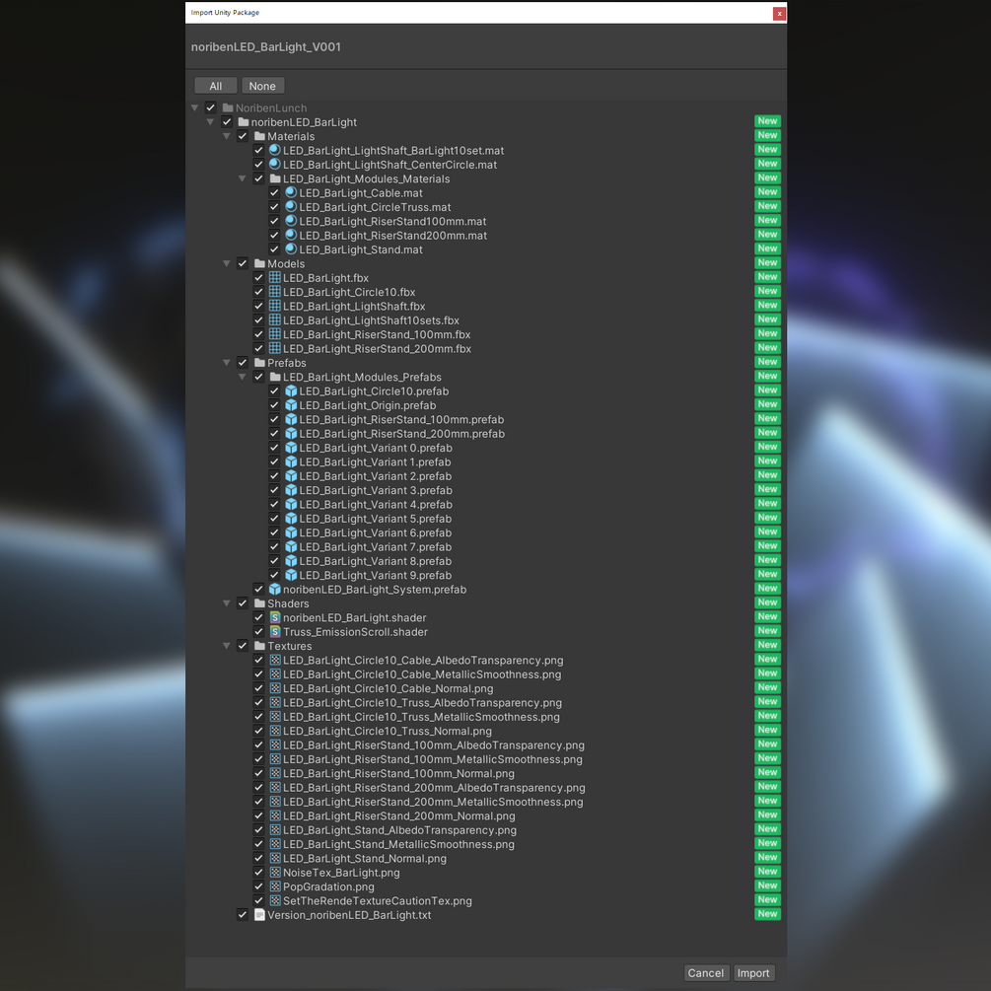Select LED_BarLight_Stand_AlbedoTransparency.png file name
Viewport: 991px width, 991px height.
pyautogui.click(x=399, y=830)
